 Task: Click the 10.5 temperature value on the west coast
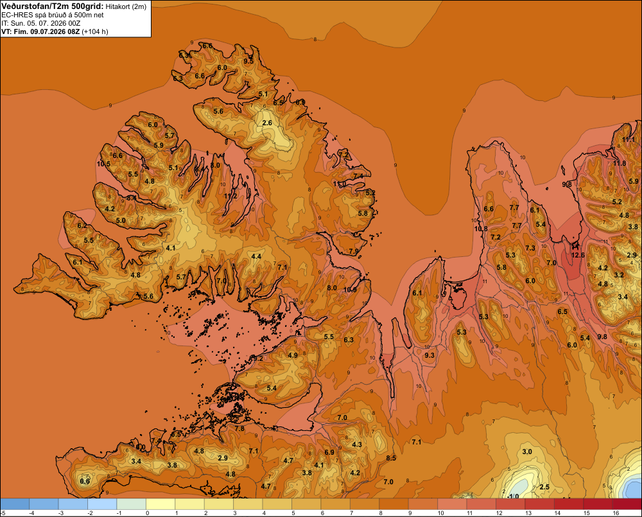pos(103,164)
